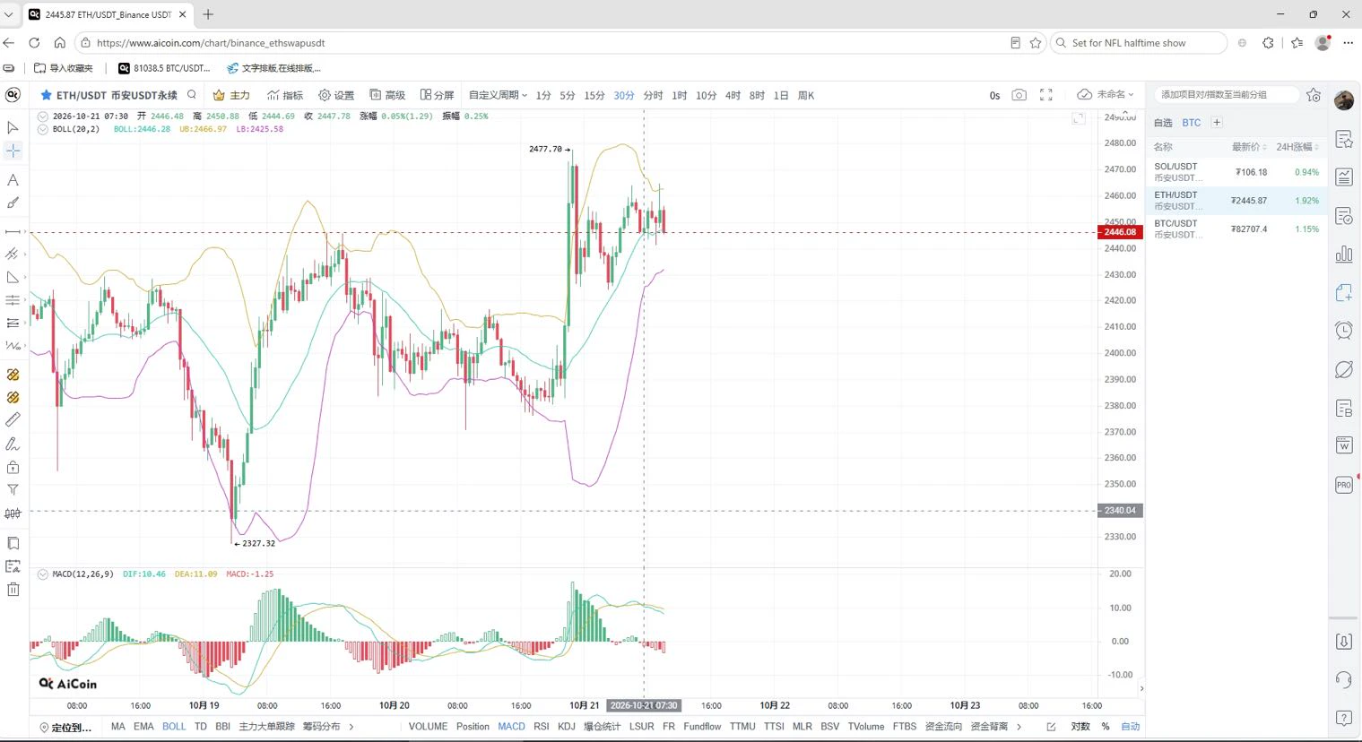Open the 主力 crown menu
The image size is (1362, 742).
[x=231, y=95]
